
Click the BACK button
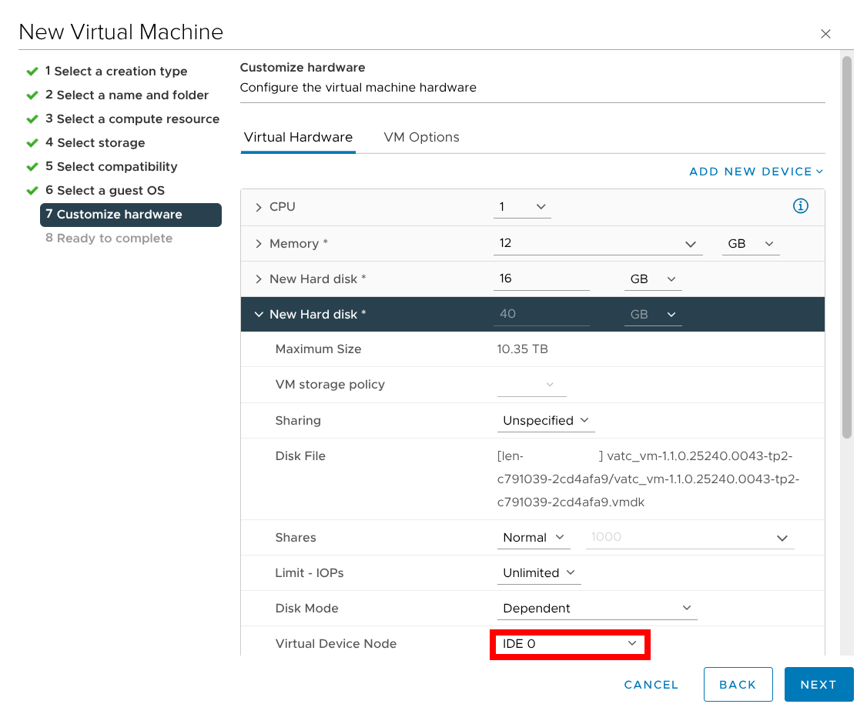pos(738,685)
